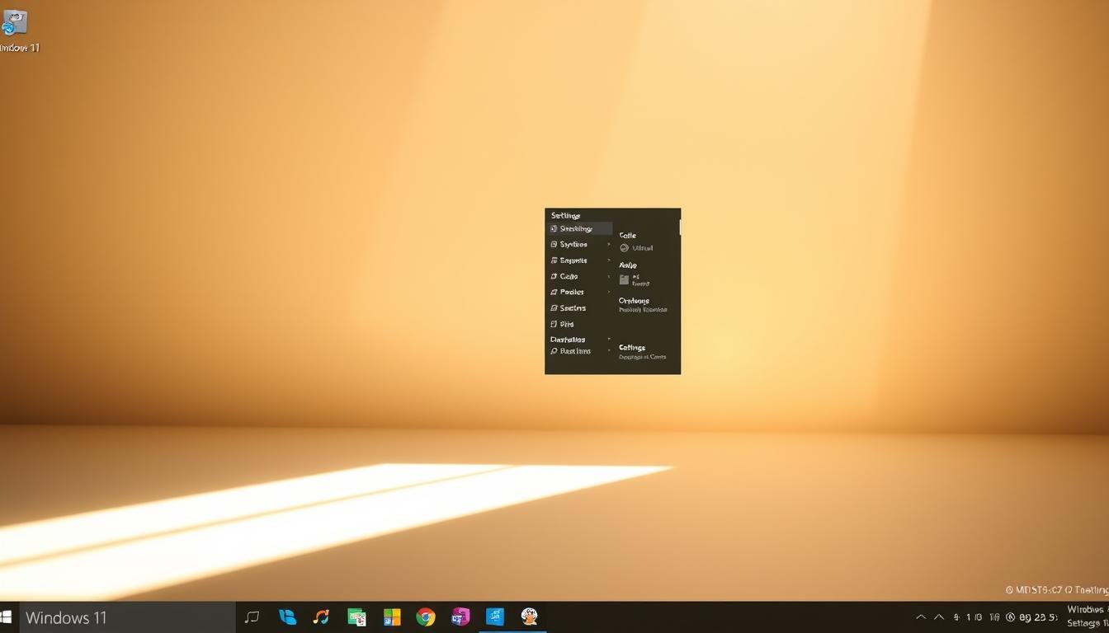Open the colorful Store tile icon
Image resolution: width=1109 pixels, height=633 pixels.
tap(391, 616)
